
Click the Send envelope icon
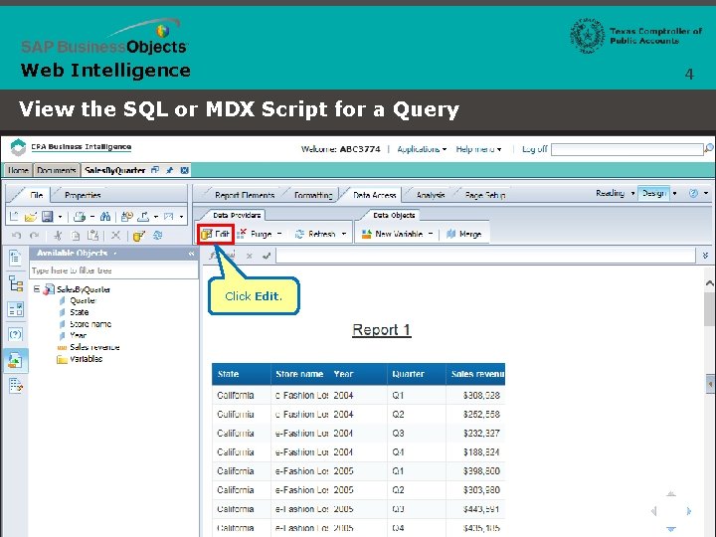coord(168,217)
